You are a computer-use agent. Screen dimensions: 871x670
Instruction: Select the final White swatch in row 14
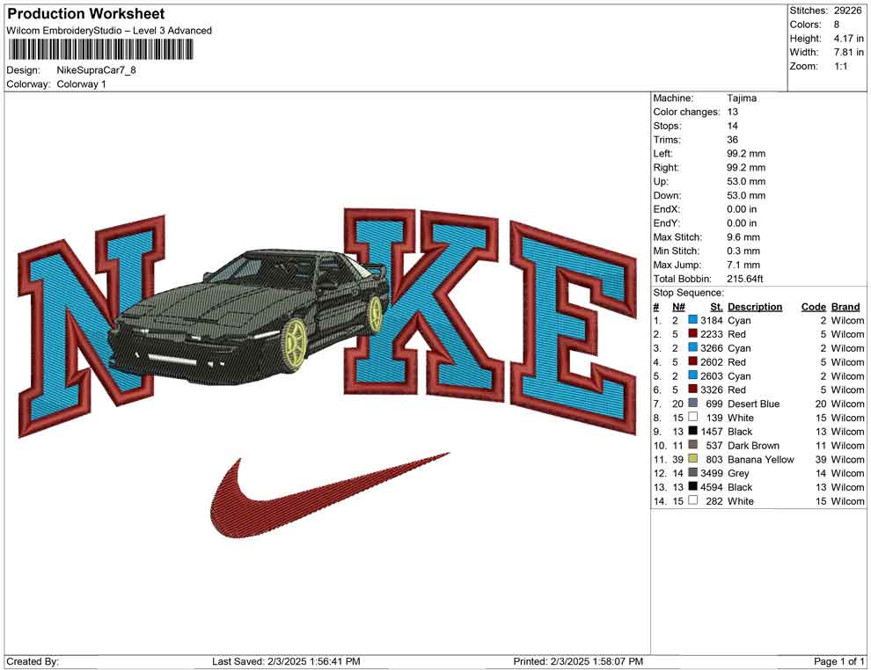point(692,500)
